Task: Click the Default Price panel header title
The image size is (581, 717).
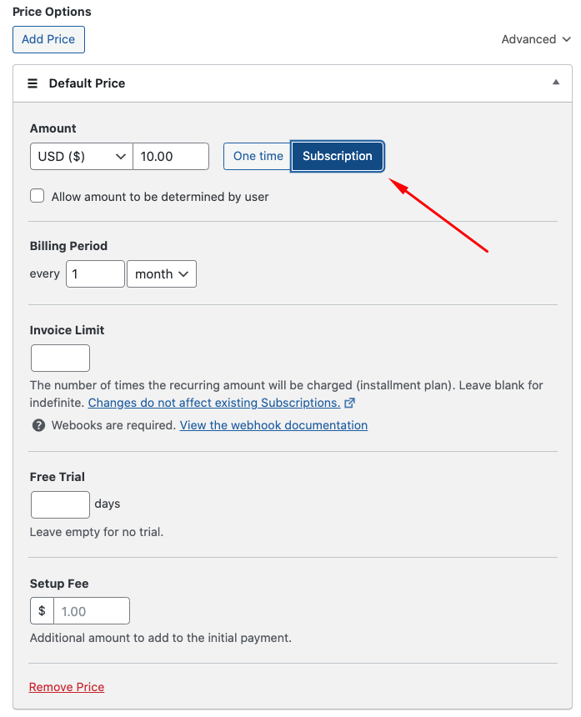Action: click(87, 83)
